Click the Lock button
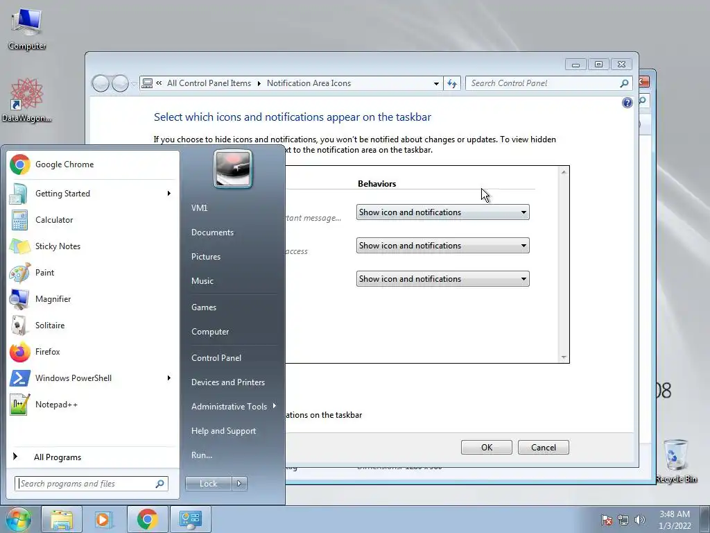The height and width of the screenshot is (533, 710). (x=208, y=484)
